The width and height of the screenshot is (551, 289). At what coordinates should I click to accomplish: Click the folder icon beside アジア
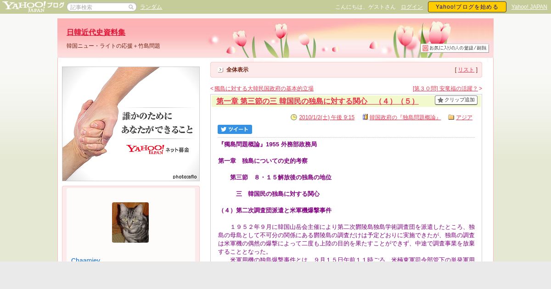tap(451, 117)
